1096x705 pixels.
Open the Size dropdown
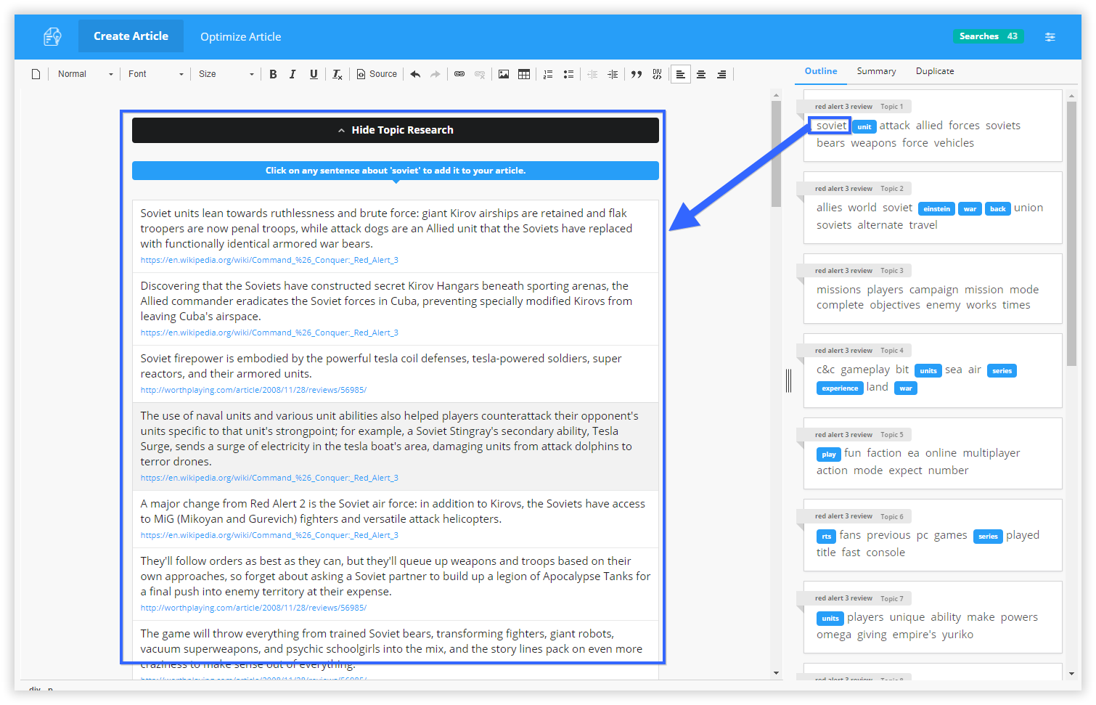pos(226,74)
